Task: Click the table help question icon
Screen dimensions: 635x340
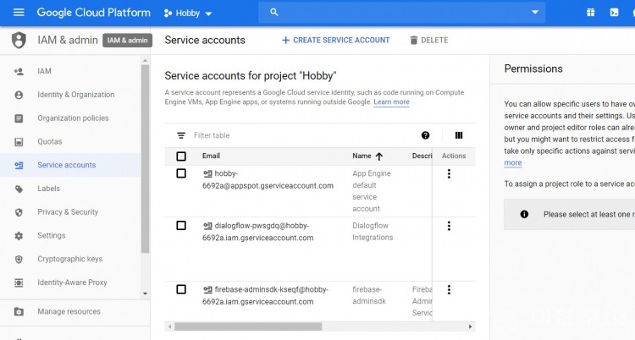Action: tap(425, 135)
